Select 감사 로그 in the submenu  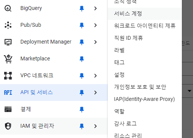tap(145, 124)
